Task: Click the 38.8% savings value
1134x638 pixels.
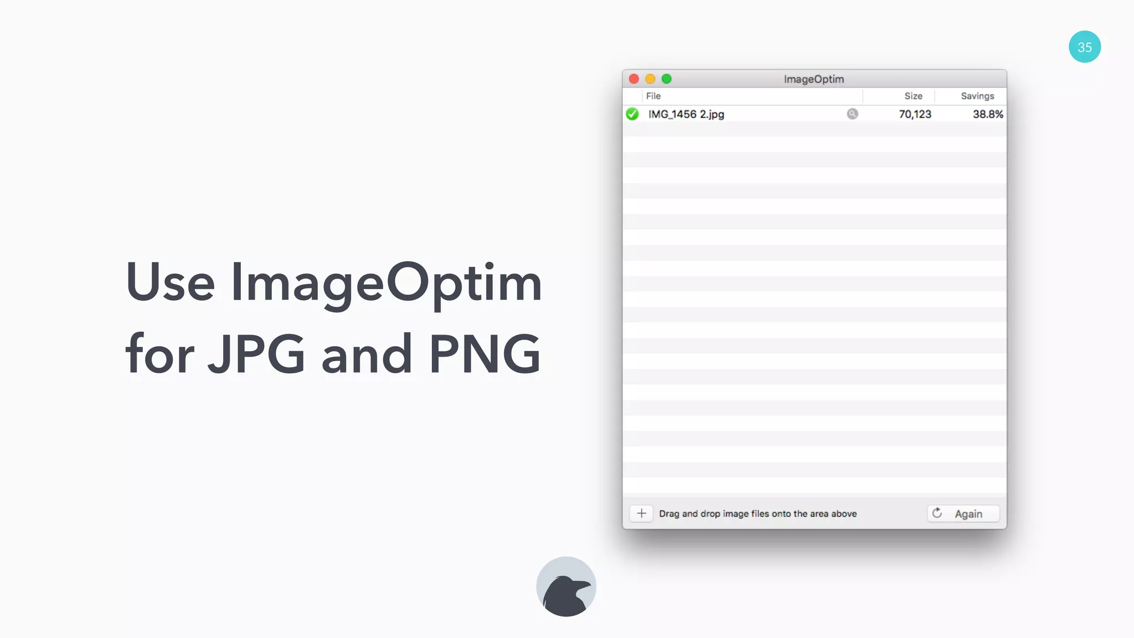Action: tap(988, 114)
